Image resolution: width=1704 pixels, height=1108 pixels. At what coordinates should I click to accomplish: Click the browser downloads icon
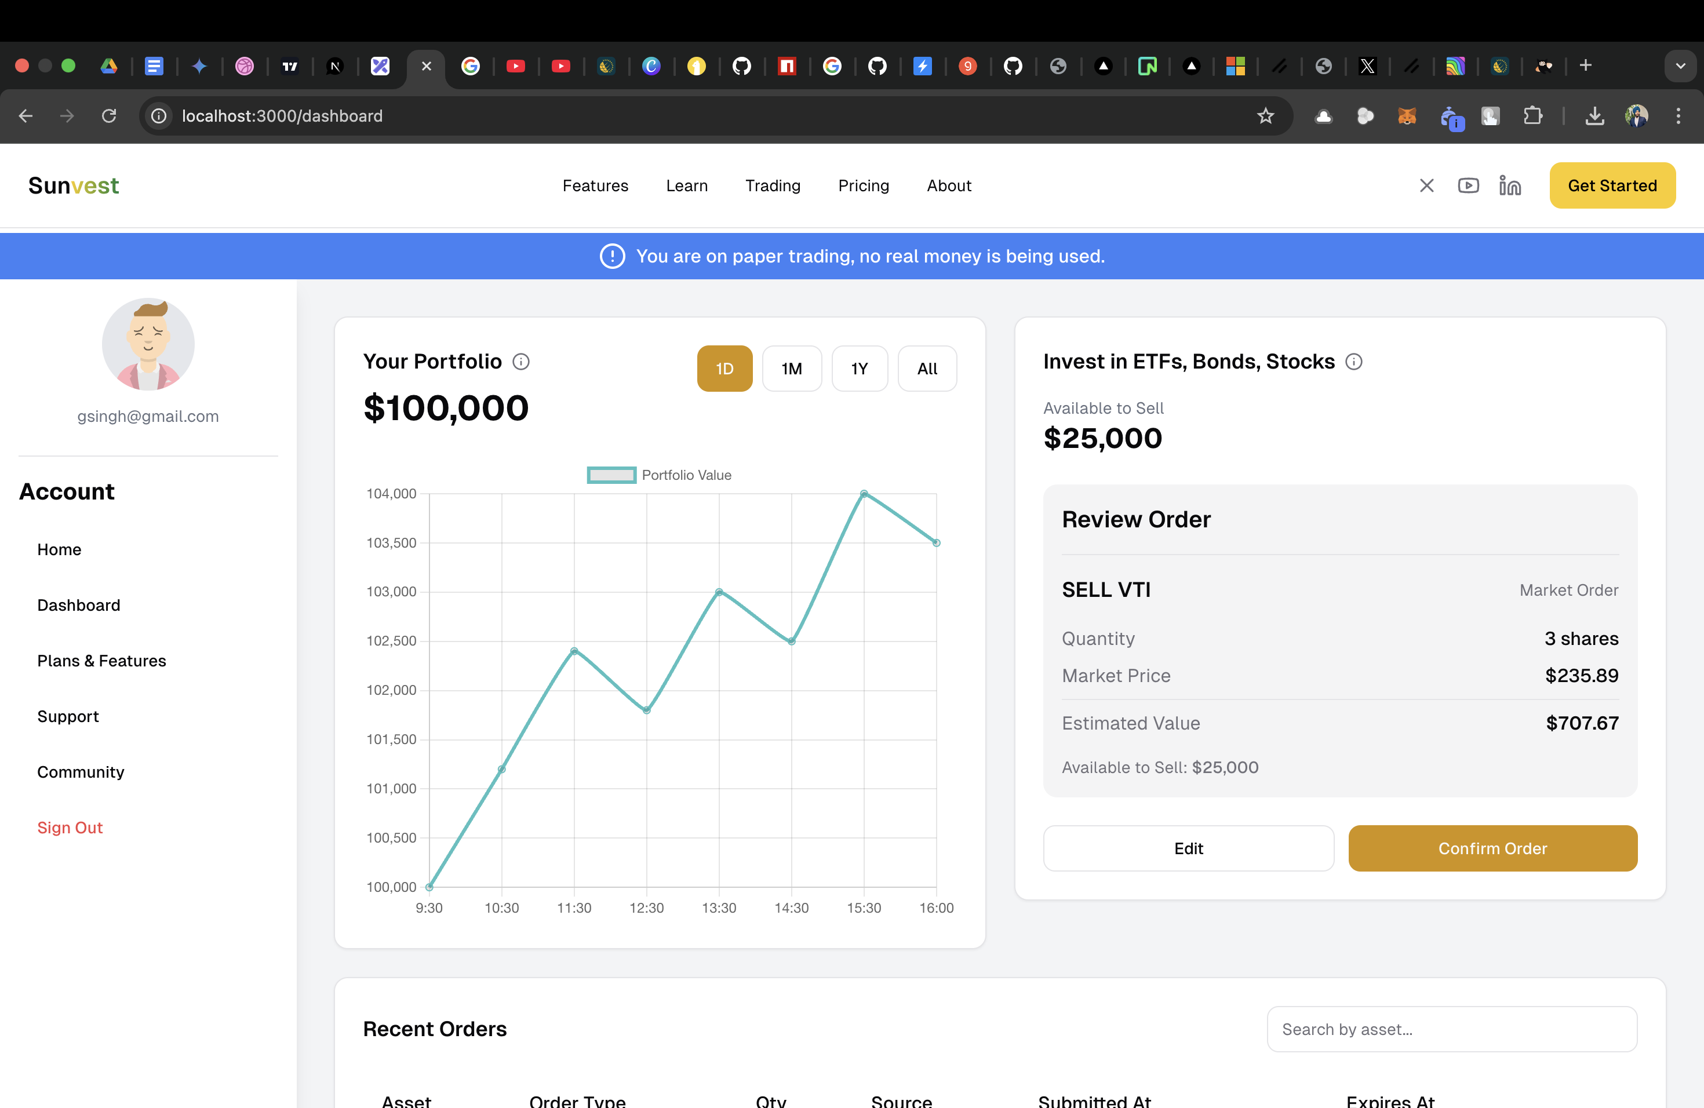pos(1594,116)
